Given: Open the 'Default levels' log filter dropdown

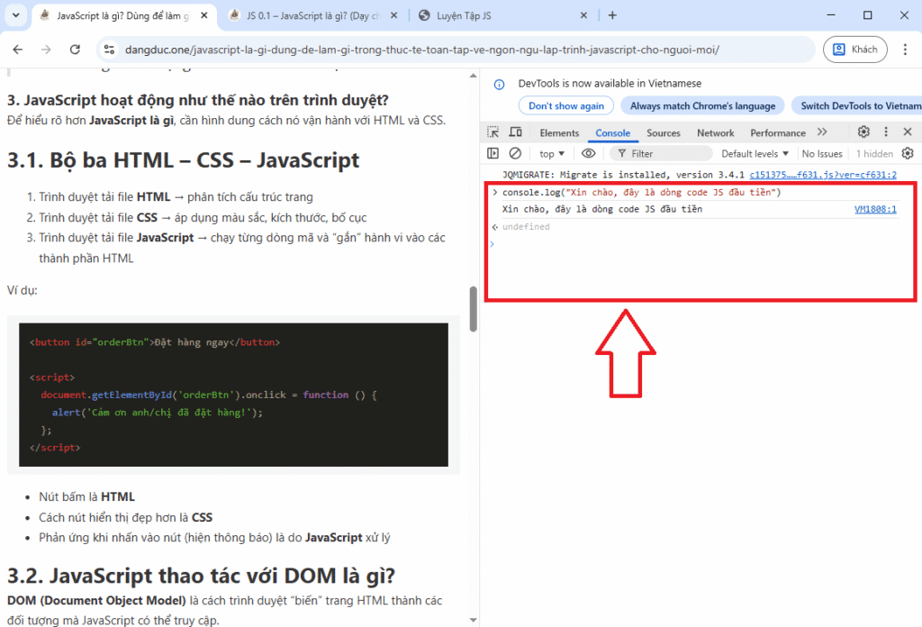Looking at the screenshot, I should point(755,153).
